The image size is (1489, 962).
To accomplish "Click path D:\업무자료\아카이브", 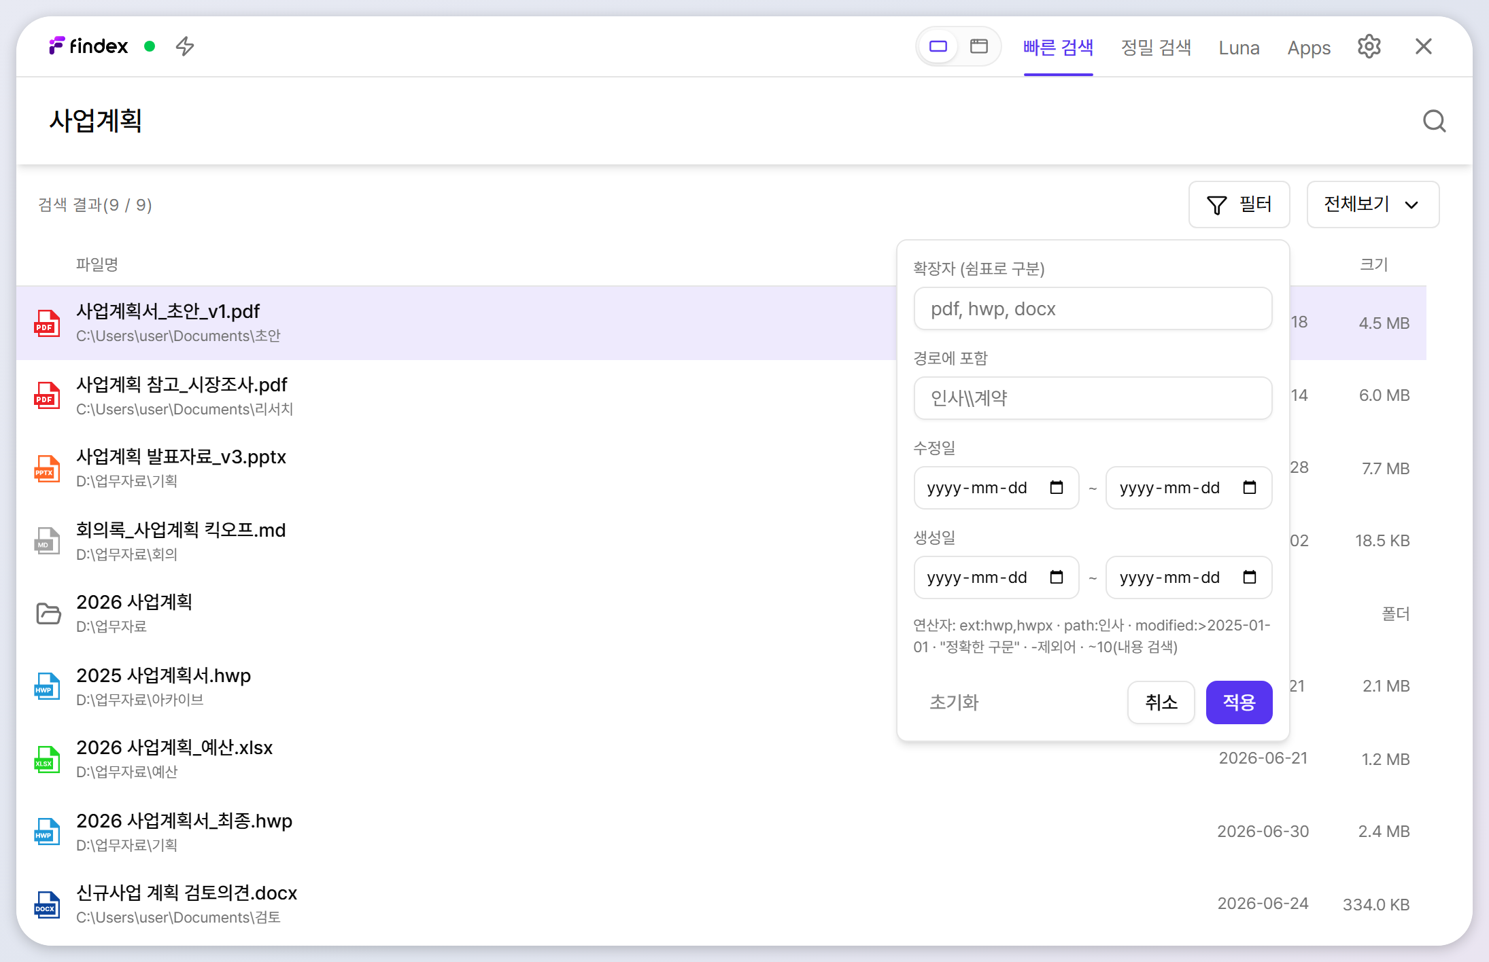I will [139, 700].
